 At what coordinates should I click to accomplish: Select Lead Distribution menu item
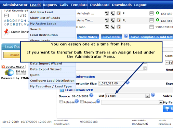[x=52, y=35]
